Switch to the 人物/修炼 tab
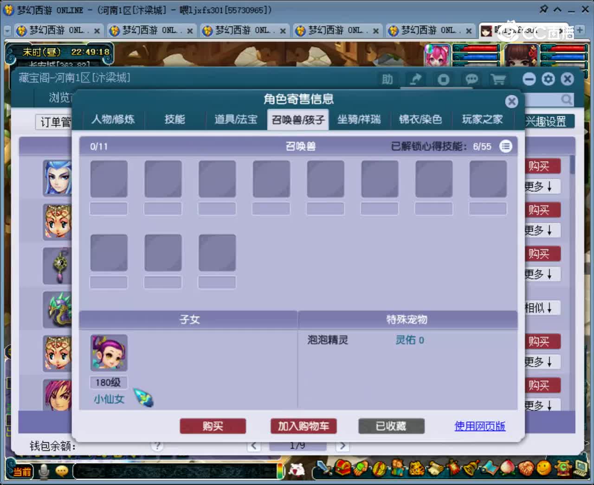 [113, 120]
